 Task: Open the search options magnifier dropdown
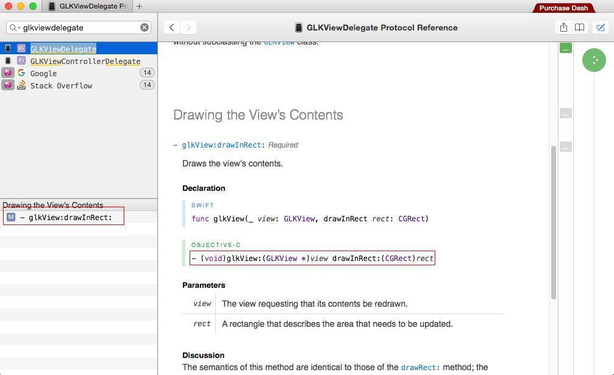[14, 27]
